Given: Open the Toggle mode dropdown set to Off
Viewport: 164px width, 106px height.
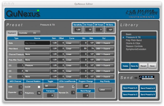Looking at the screenshot, I should [50, 86].
